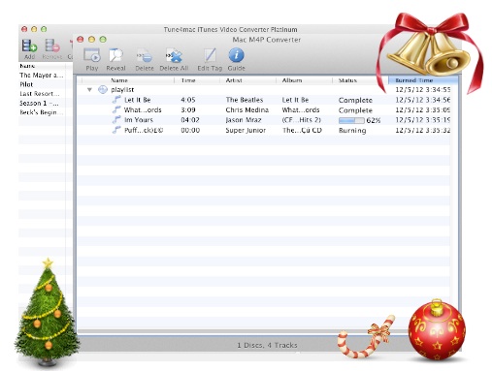Click the playlist disc icon

(103, 89)
